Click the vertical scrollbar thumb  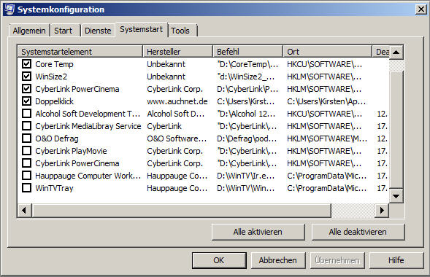pyautogui.click(x=396, y=130)
